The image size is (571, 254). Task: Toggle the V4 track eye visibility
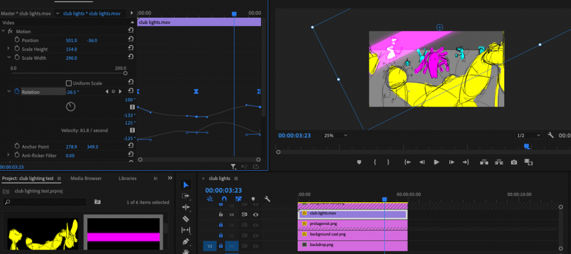click(x=256, y=215)
